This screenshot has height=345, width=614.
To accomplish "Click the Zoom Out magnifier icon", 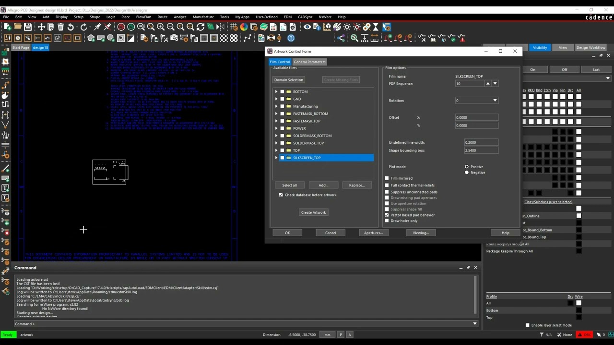I will pos(170,27).
